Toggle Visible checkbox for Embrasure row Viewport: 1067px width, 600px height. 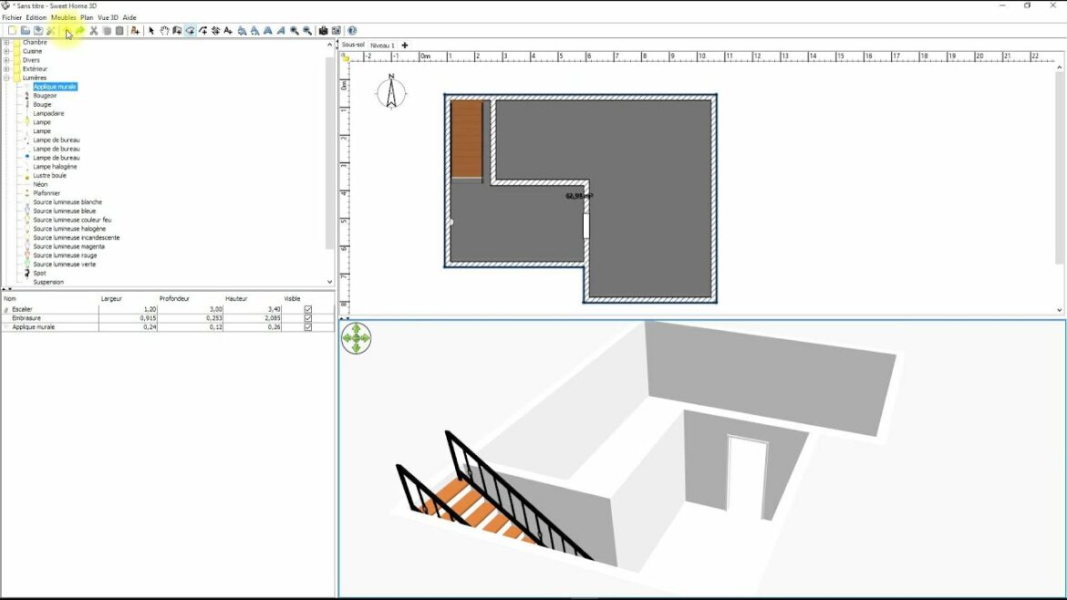click(308, 318)
